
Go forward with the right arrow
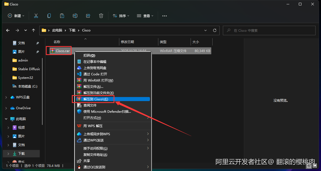pyautogui.click(x=17, y=30)
